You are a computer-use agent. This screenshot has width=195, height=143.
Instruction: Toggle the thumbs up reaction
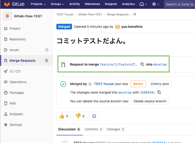pos(64,116)
